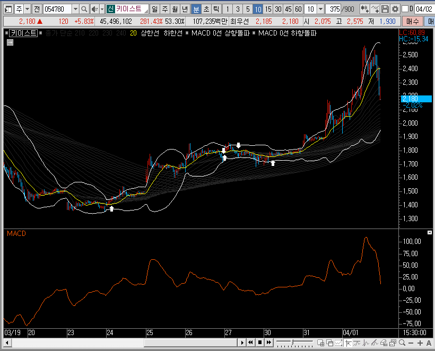Open the 주 market type dropdown arrow

(27, 9)
